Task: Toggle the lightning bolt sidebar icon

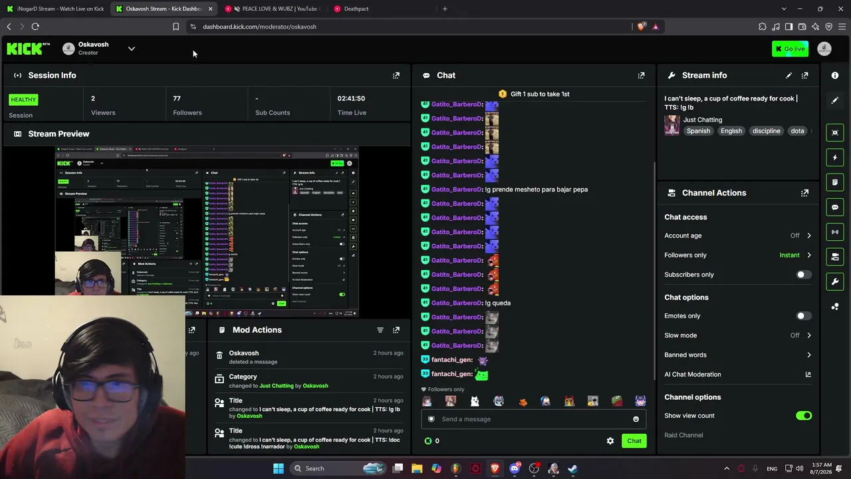Action: click(x=835, y=158)
